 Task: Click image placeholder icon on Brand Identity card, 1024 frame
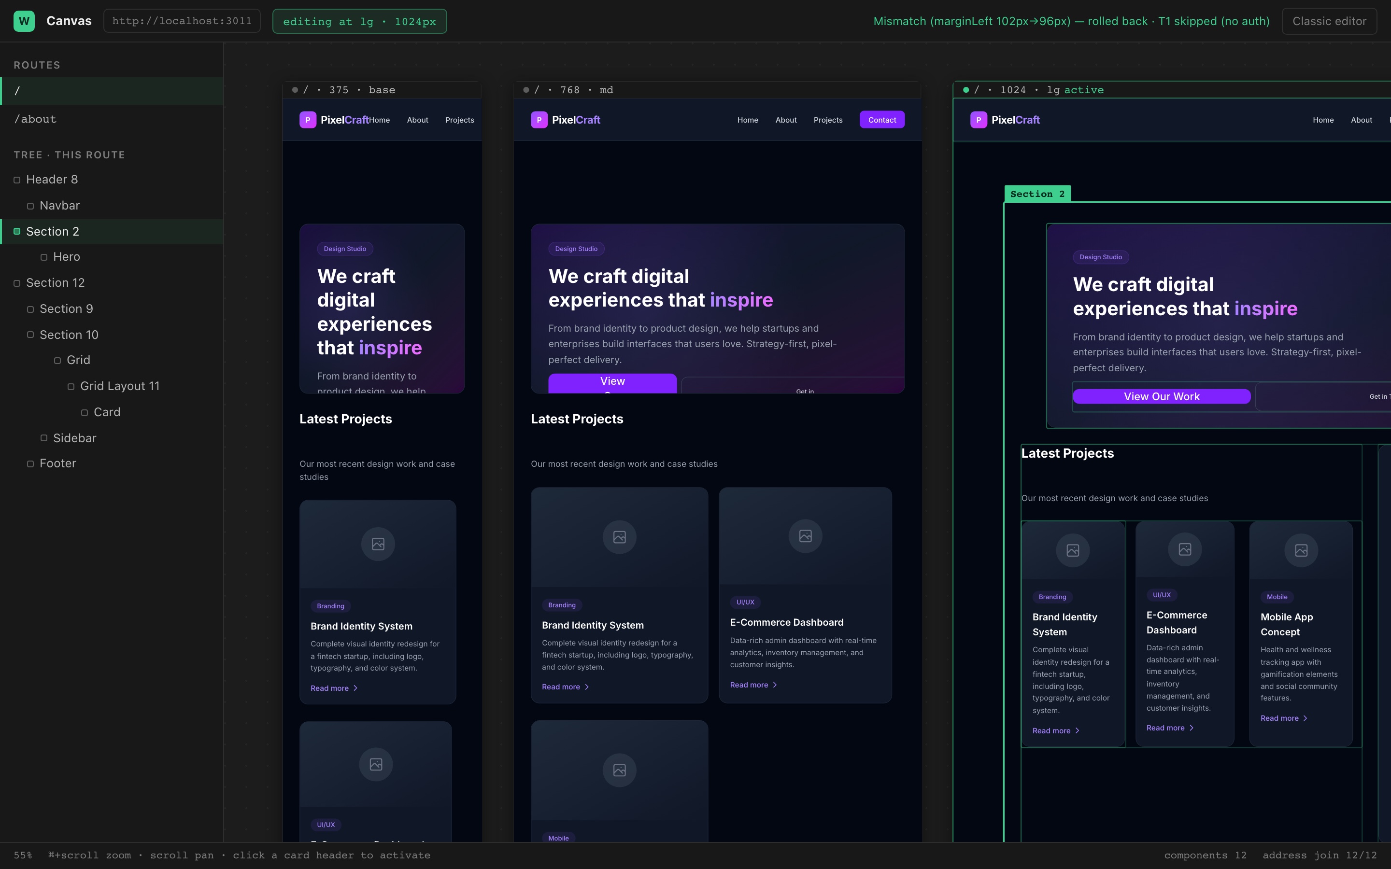[1073, 550]
